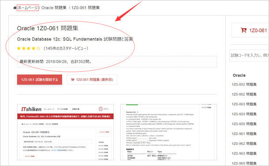This screenshot has width=269, height=166.
Task: Open the 1Z0-063 問題集 link
Action: [244, 104]
